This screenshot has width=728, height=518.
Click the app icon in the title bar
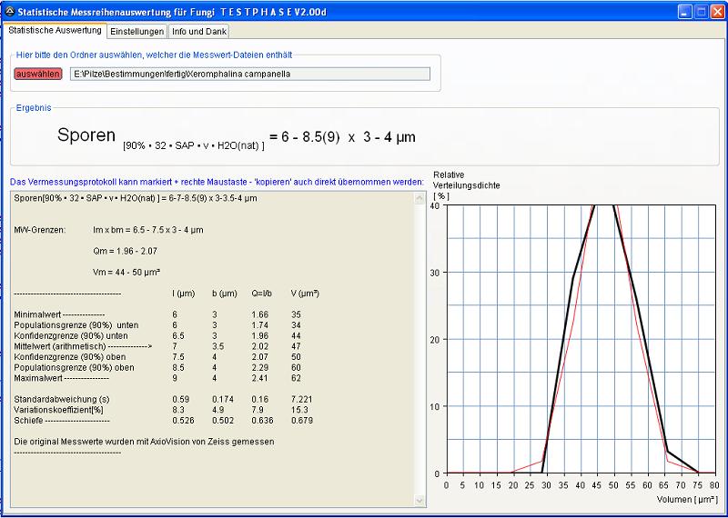tap(10, 12)
